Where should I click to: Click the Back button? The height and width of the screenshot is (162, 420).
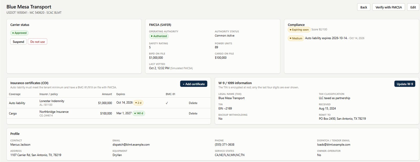coord(364,7)
